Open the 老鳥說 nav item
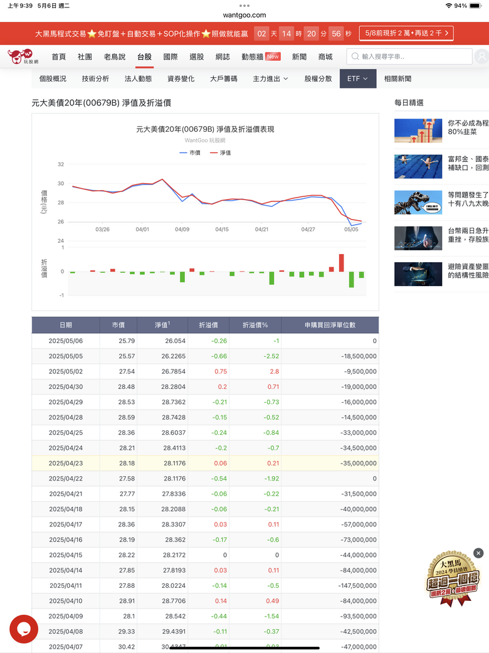The image size is (489, 653). [115, 56]
